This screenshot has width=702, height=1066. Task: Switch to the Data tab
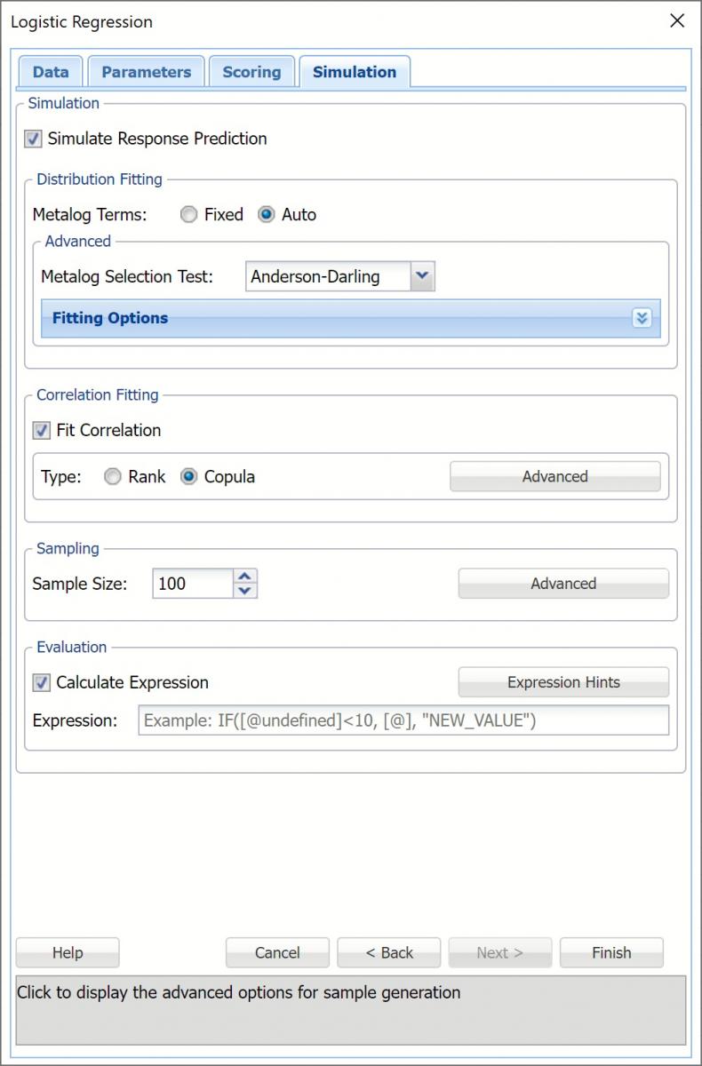pyautogui.click(x=51, y=72)
